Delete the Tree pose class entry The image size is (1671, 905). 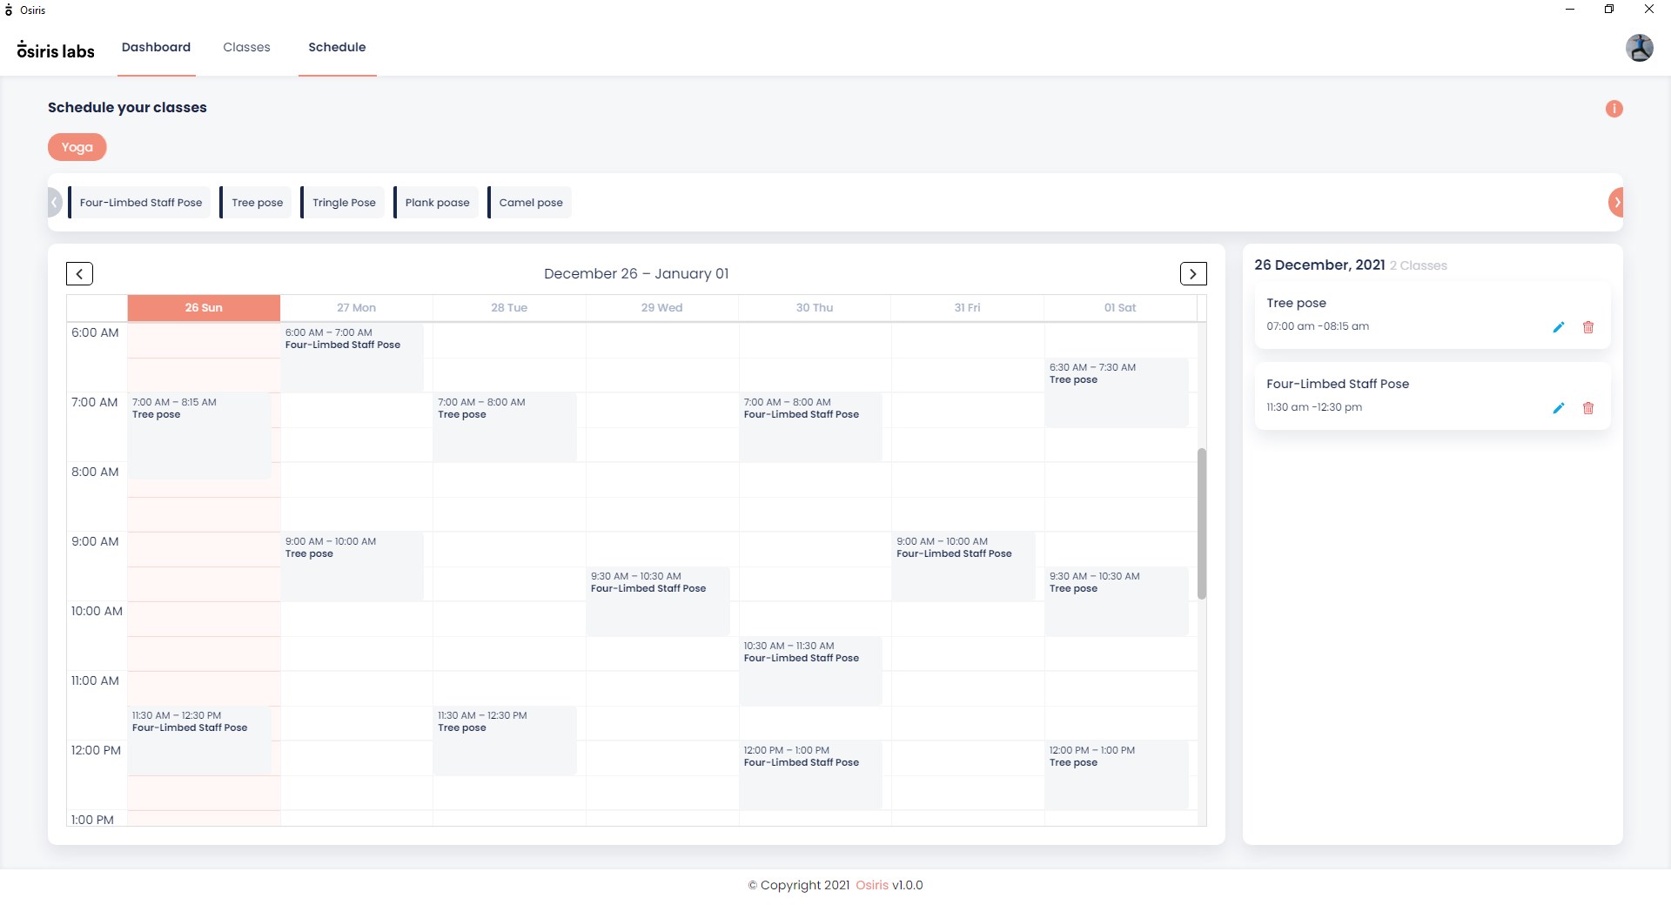(1587, 327)
